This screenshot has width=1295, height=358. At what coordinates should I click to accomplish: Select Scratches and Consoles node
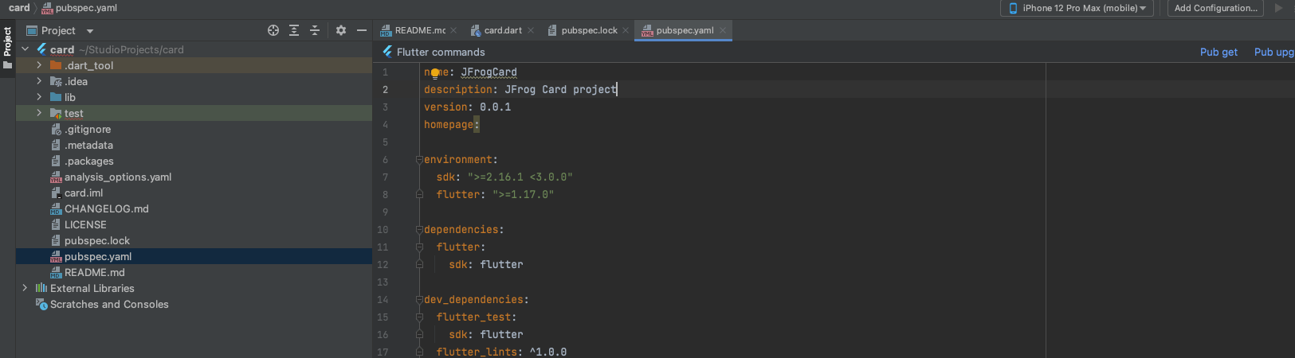coord(109,304)
